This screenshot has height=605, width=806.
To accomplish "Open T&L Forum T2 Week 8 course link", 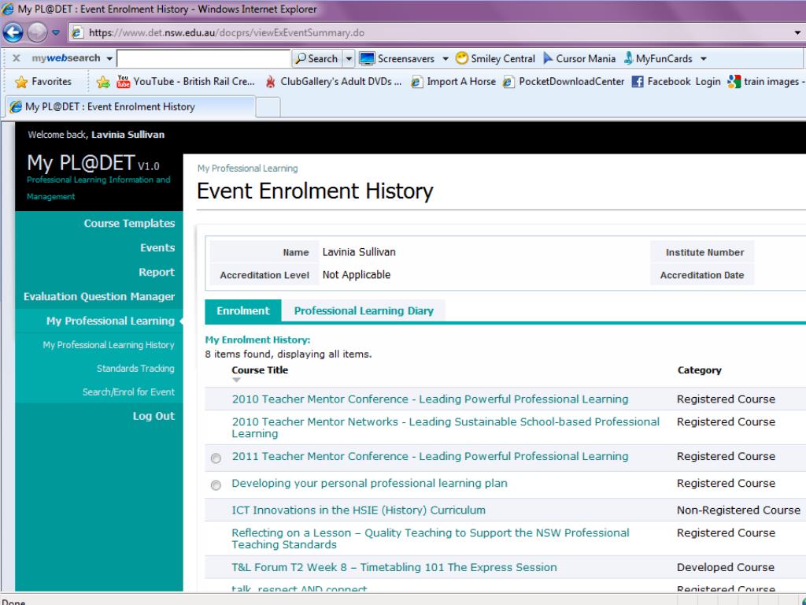I will pyautogui.click(x=394, y=567).
